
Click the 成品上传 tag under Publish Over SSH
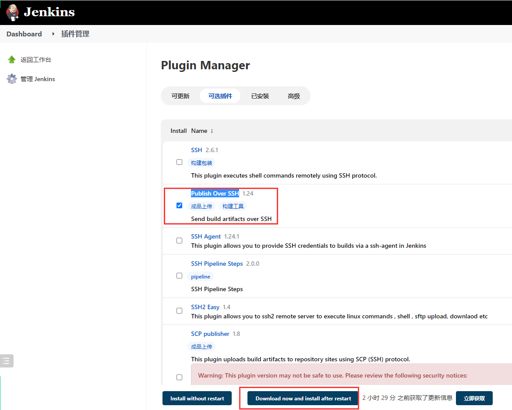[201, 206]
